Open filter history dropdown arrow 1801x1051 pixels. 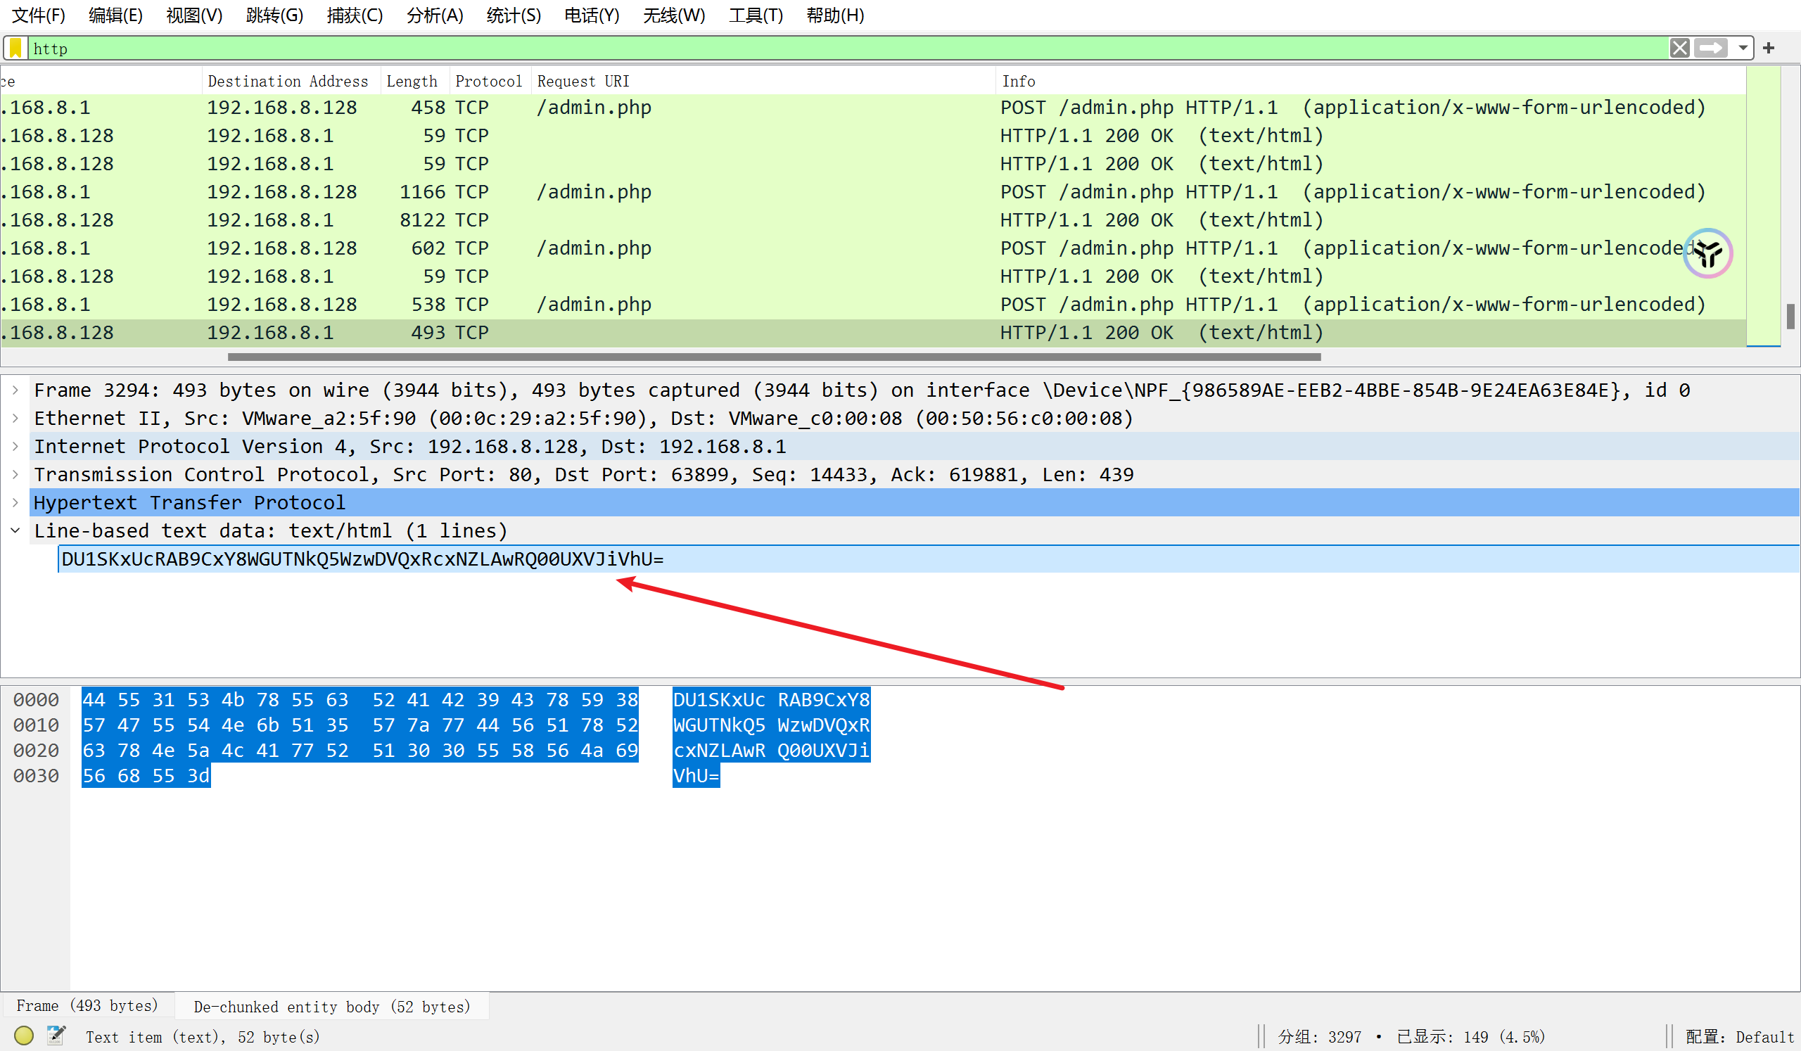[1743, 48]
